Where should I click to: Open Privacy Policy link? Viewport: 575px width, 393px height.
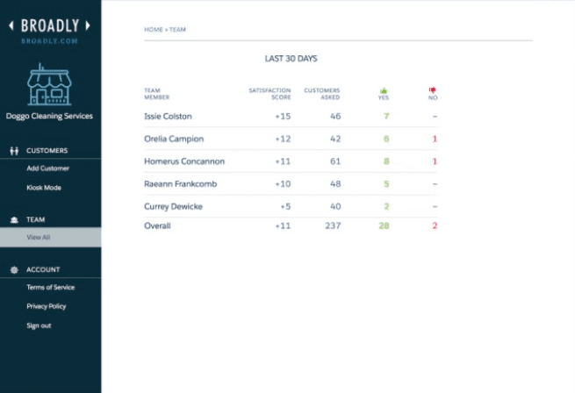(47, 306)
